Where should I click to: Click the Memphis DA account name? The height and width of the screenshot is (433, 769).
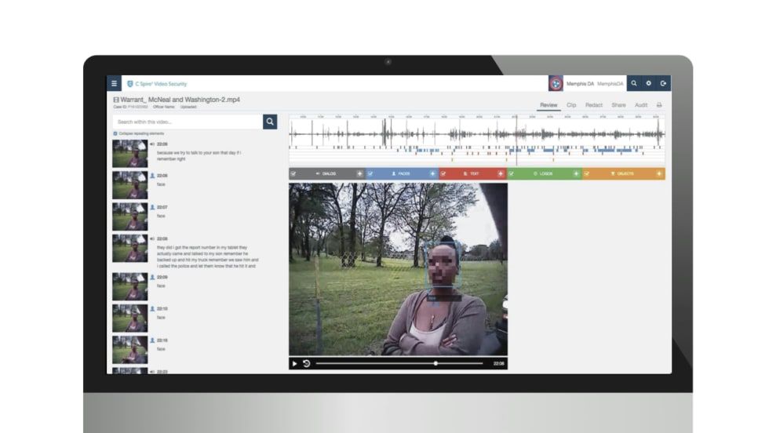tap(580, 83)
